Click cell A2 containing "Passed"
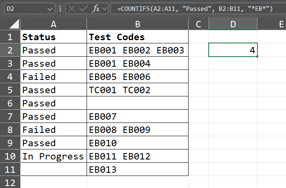286x188 pixels. pyautogui.click(x=54, y=50)
